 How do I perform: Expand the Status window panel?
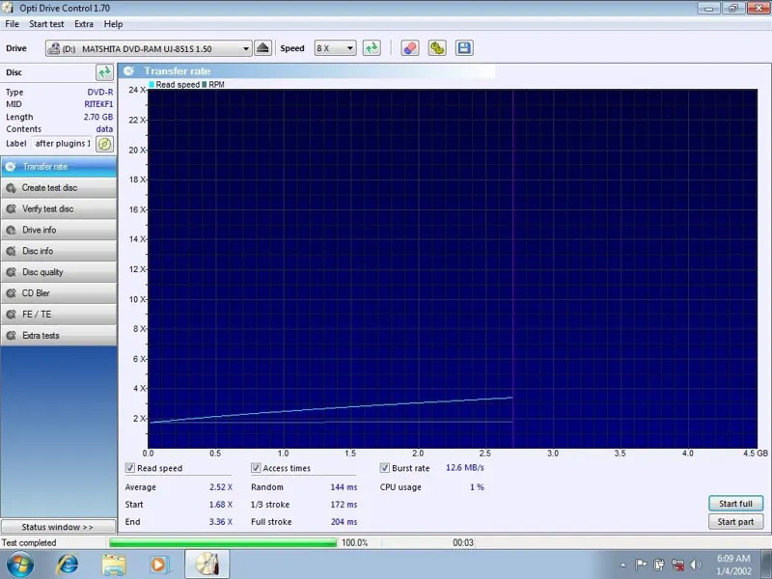pos(58,527)
